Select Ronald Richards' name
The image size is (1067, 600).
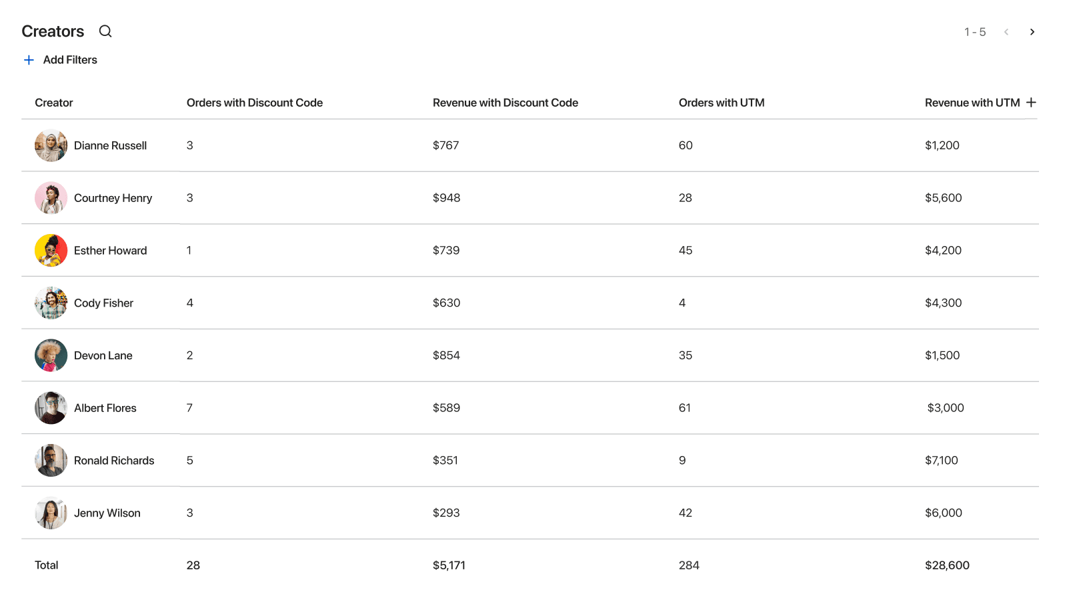point(114,460)
